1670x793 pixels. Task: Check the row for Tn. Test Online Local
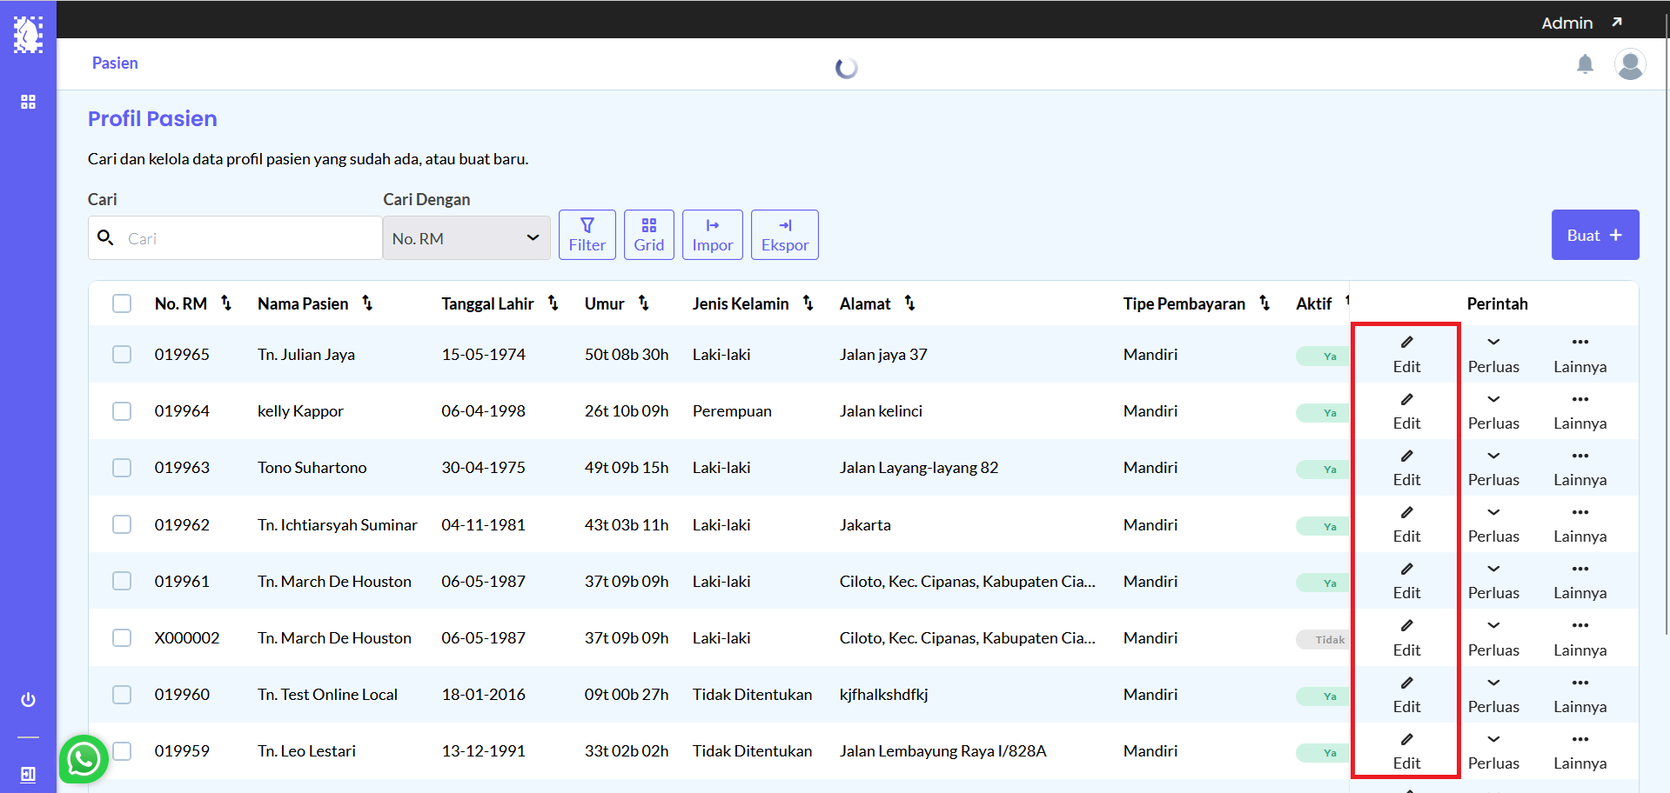point(122,695)
